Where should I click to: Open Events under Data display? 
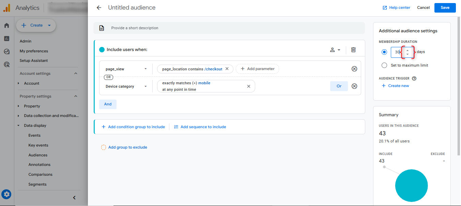click(34, 135)
